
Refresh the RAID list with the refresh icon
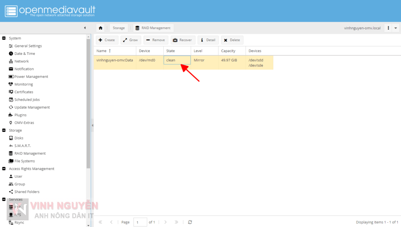(x=190, y=222)
